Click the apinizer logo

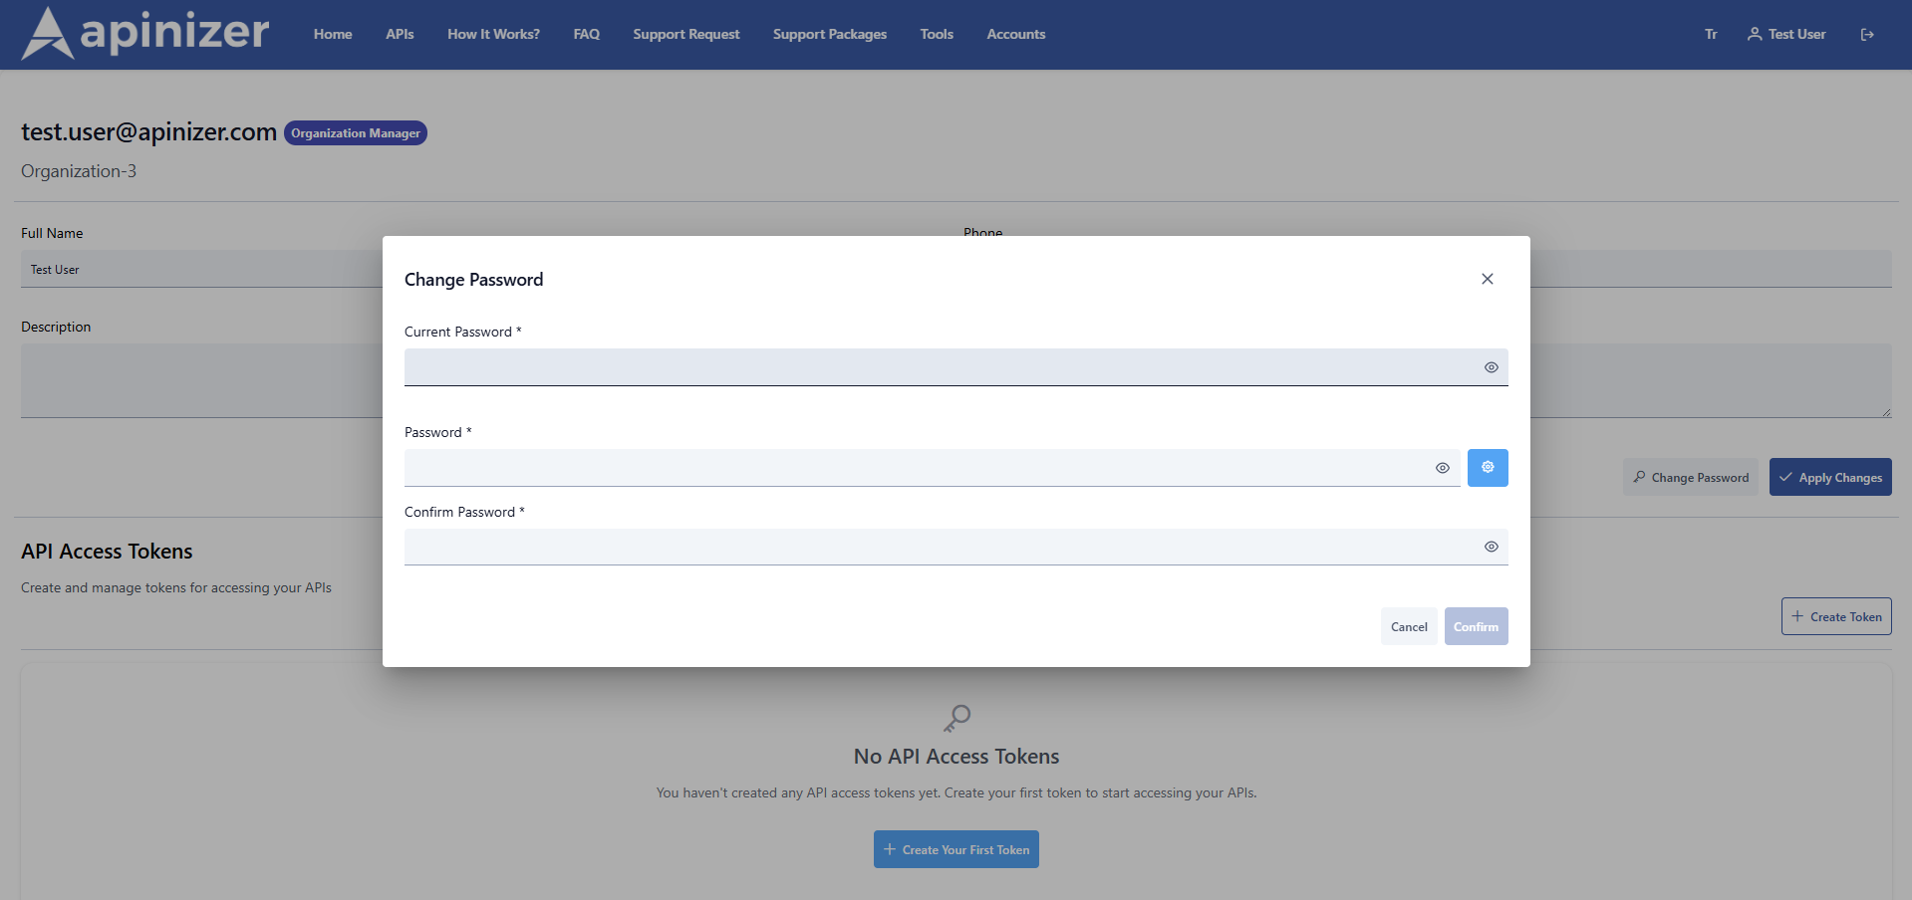[x=145, y=34]
